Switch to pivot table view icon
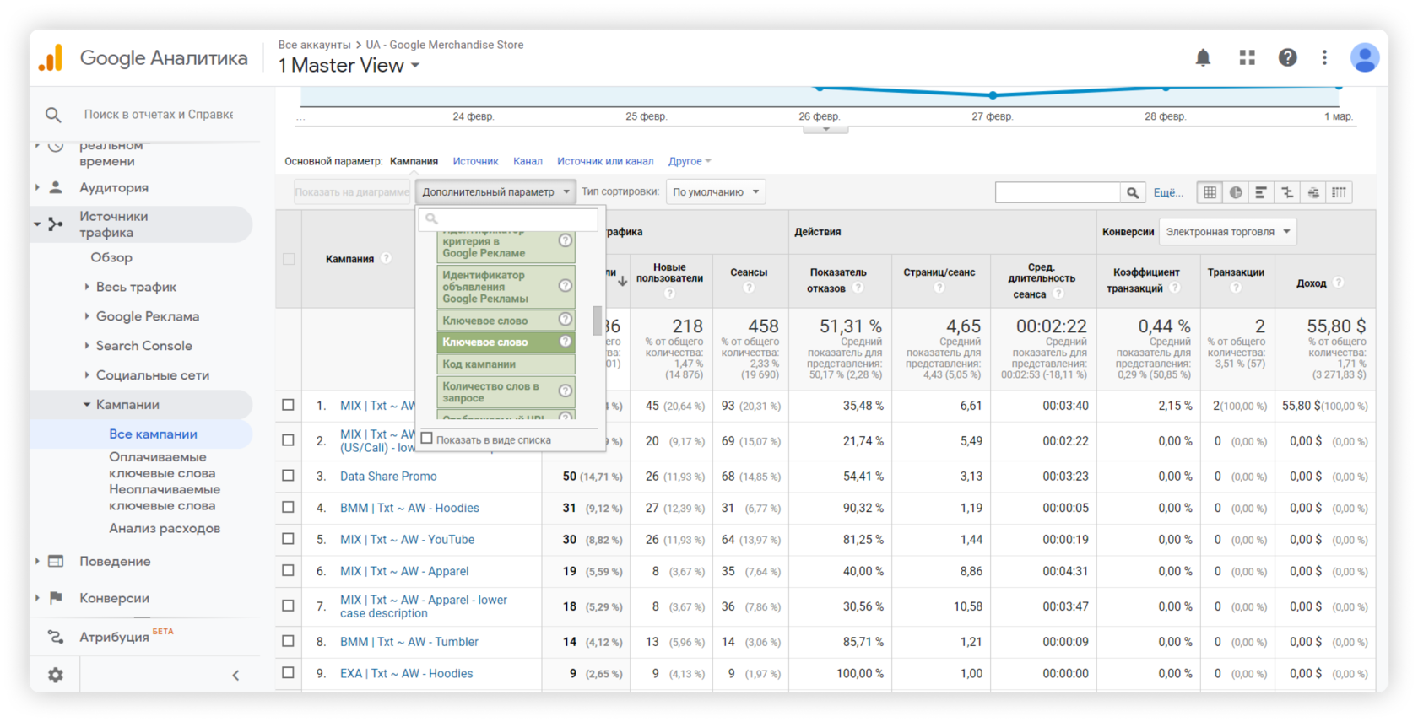 pyautogui.click(x=1340, y=192)
